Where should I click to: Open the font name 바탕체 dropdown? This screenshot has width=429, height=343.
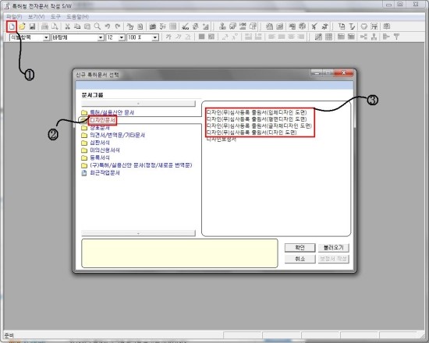pyautogui.click(x=101, y=37)
